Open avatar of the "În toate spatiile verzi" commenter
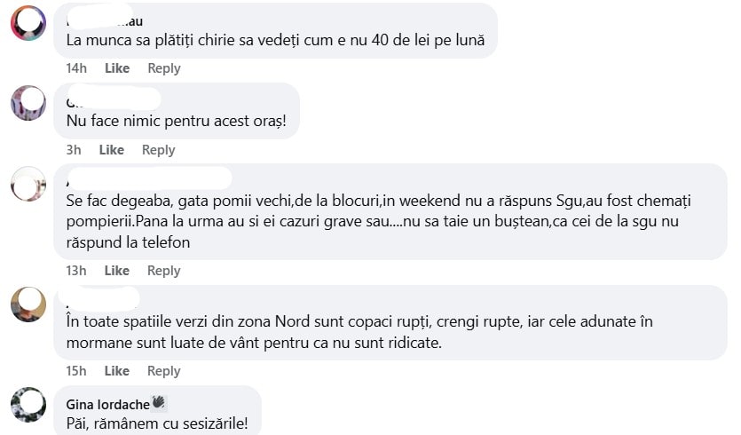This screenshot has width=741, height=435. pyautogui.click(x=28, y=304)
